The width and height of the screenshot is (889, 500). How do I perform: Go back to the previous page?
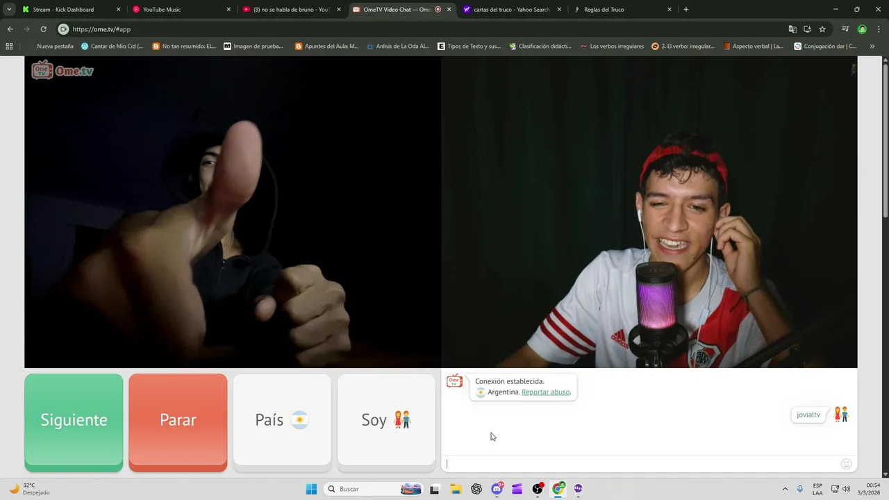pyautogui.click(x=10, y=29)
